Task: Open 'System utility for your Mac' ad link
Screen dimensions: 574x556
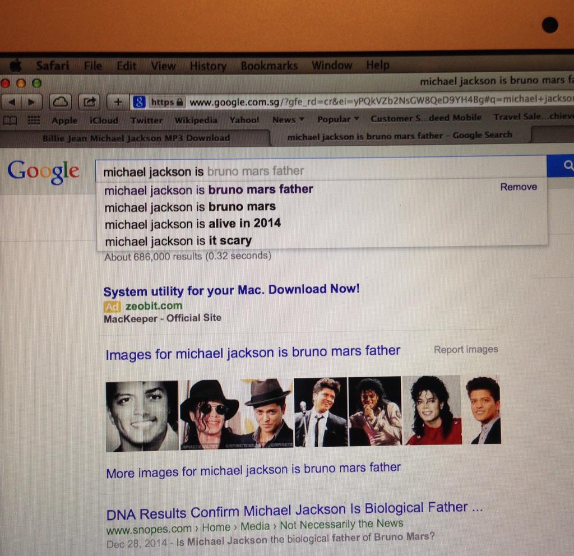Action: (232, 290)
